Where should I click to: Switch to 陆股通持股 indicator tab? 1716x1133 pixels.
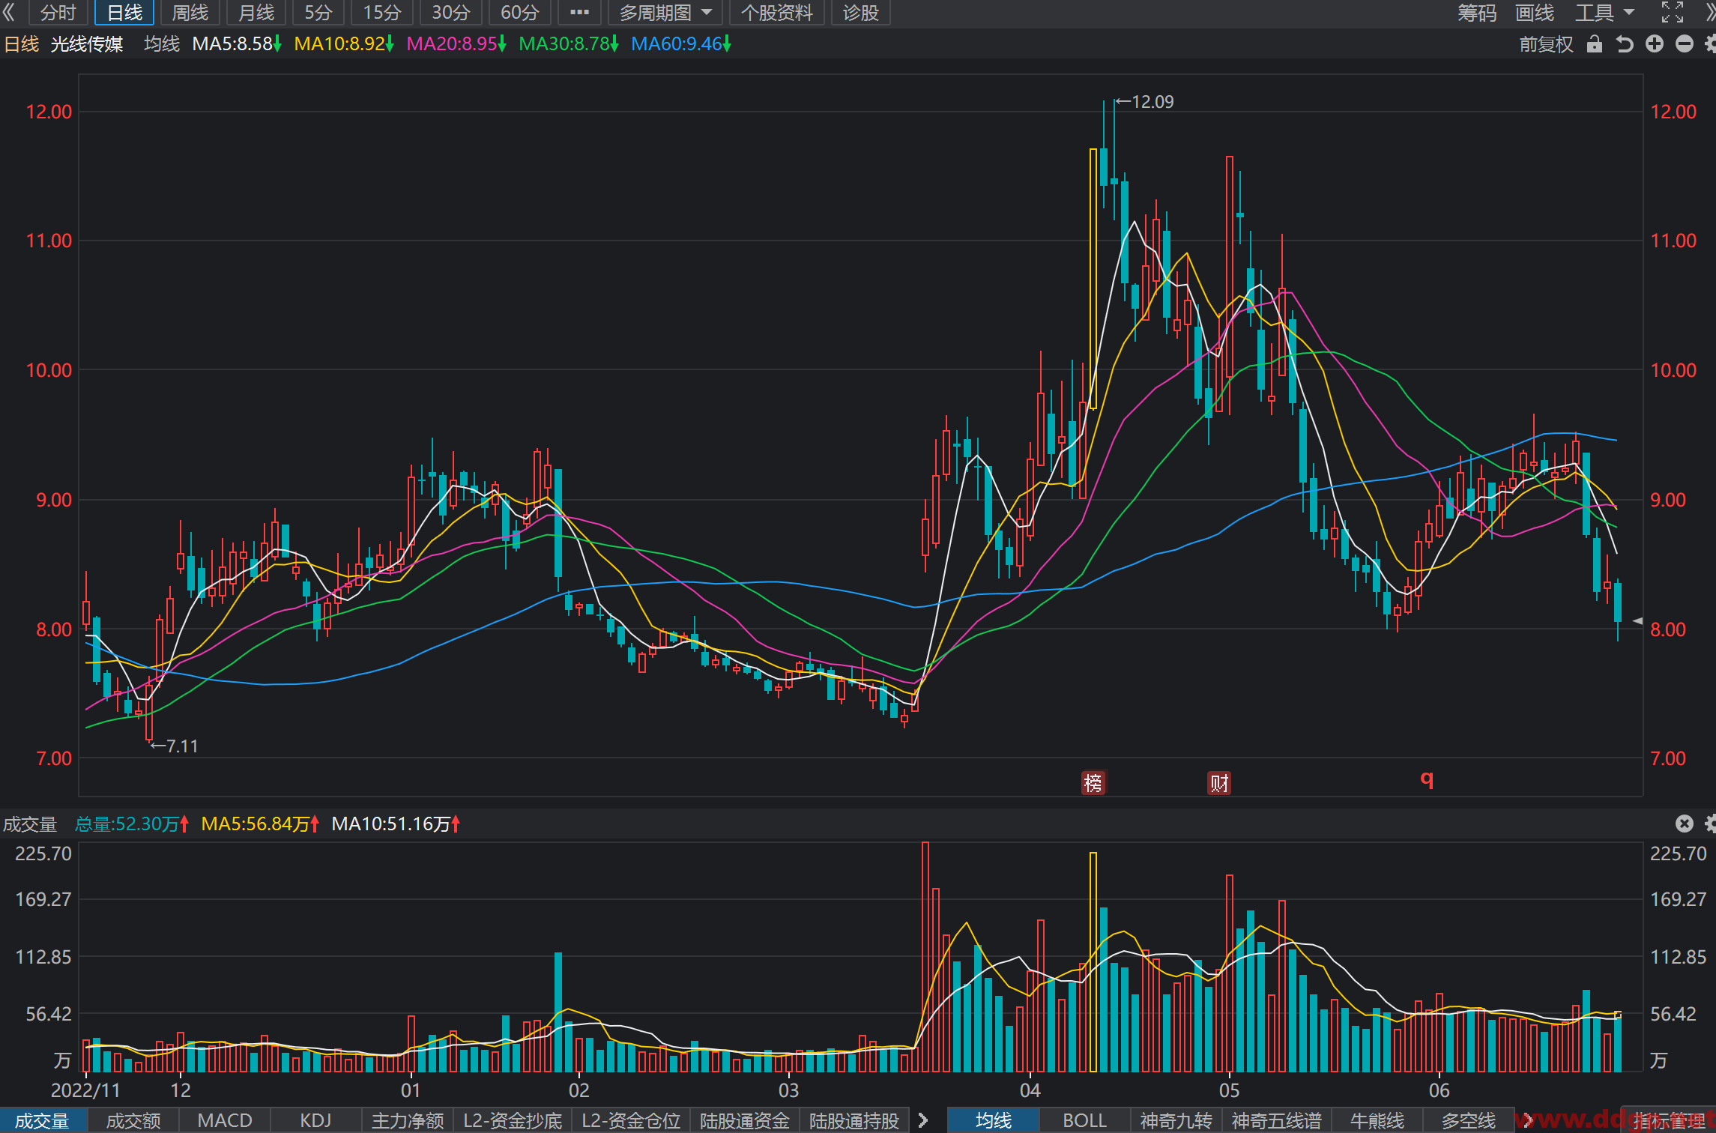(x=854, y=1120)
